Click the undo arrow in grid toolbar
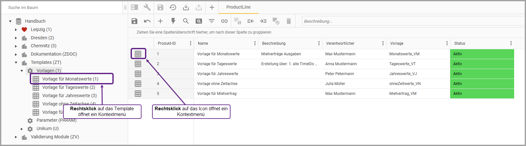The height and width of the screenshot is (146, 526). pyautogui.click(x=147, y=21)
